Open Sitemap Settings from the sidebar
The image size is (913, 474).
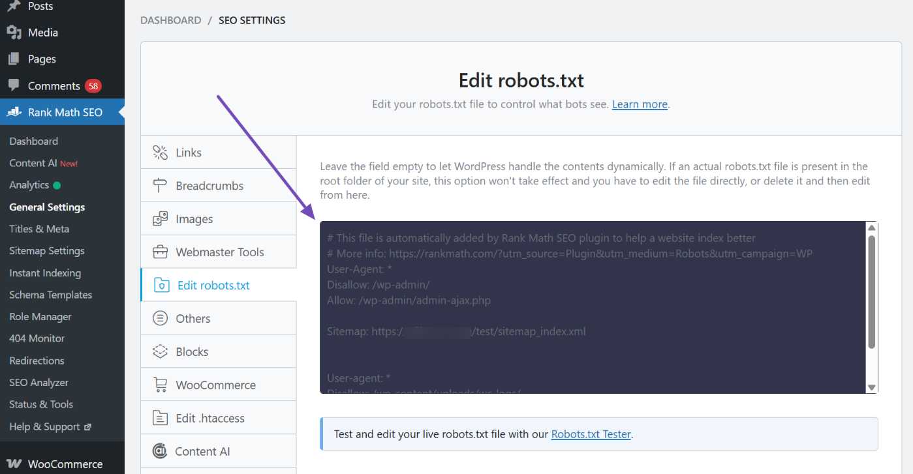point(46,250)
